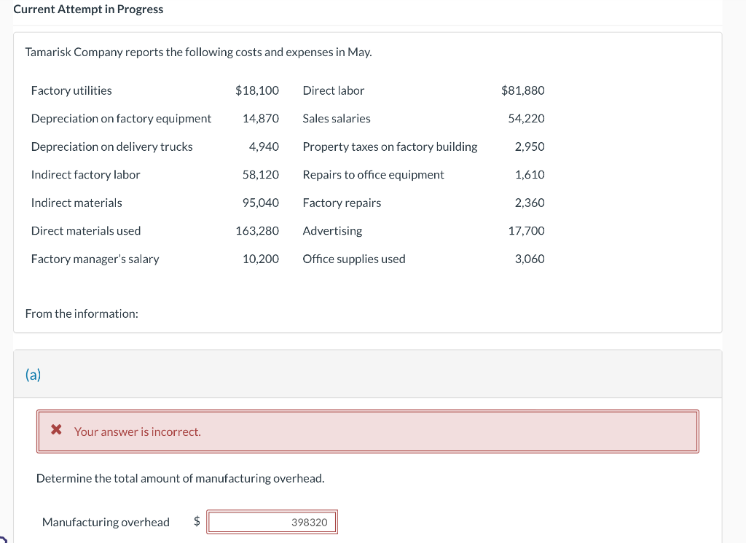This screenshot has height=543, width=746.
Task: Select the $81,880 value
Action: tap(523, 90)
